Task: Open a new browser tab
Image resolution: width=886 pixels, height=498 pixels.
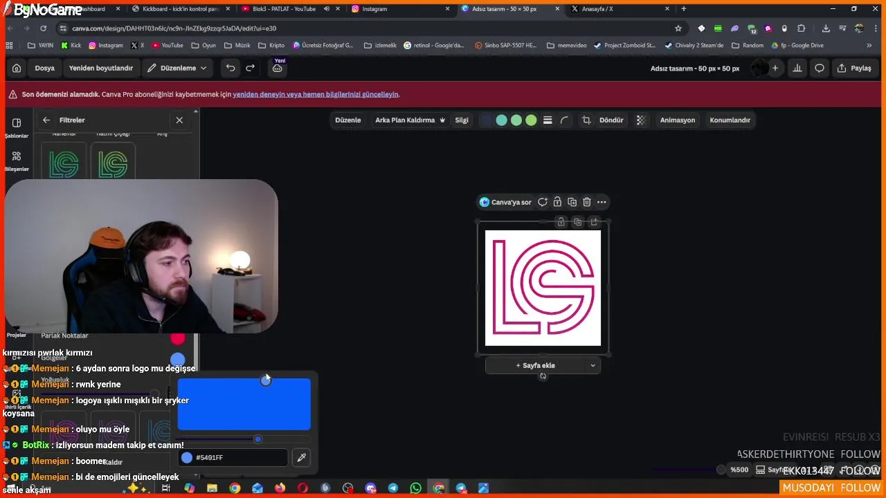Action: pos(684,9)
